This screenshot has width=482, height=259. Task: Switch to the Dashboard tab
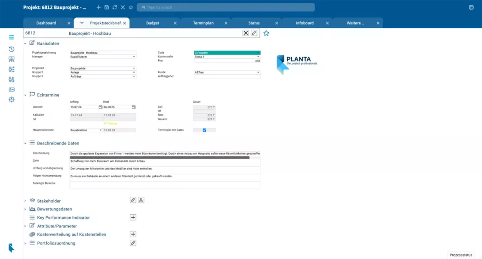pos(46,23)
